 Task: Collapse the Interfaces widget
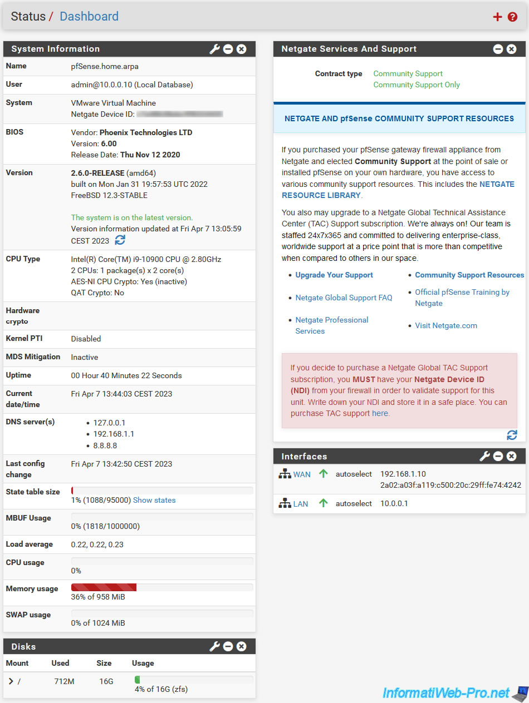pyautogui.click(x=498, y=456)
